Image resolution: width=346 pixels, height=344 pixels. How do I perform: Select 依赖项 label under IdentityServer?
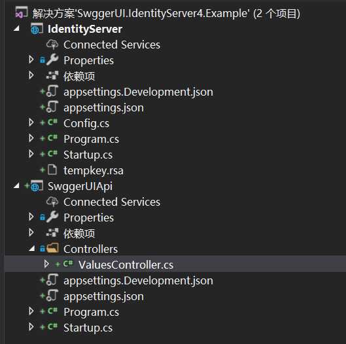point(79,76)
